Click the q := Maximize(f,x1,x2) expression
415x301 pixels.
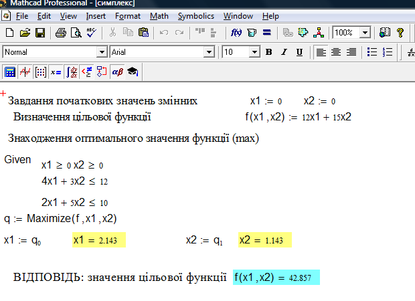coord(60,219)
